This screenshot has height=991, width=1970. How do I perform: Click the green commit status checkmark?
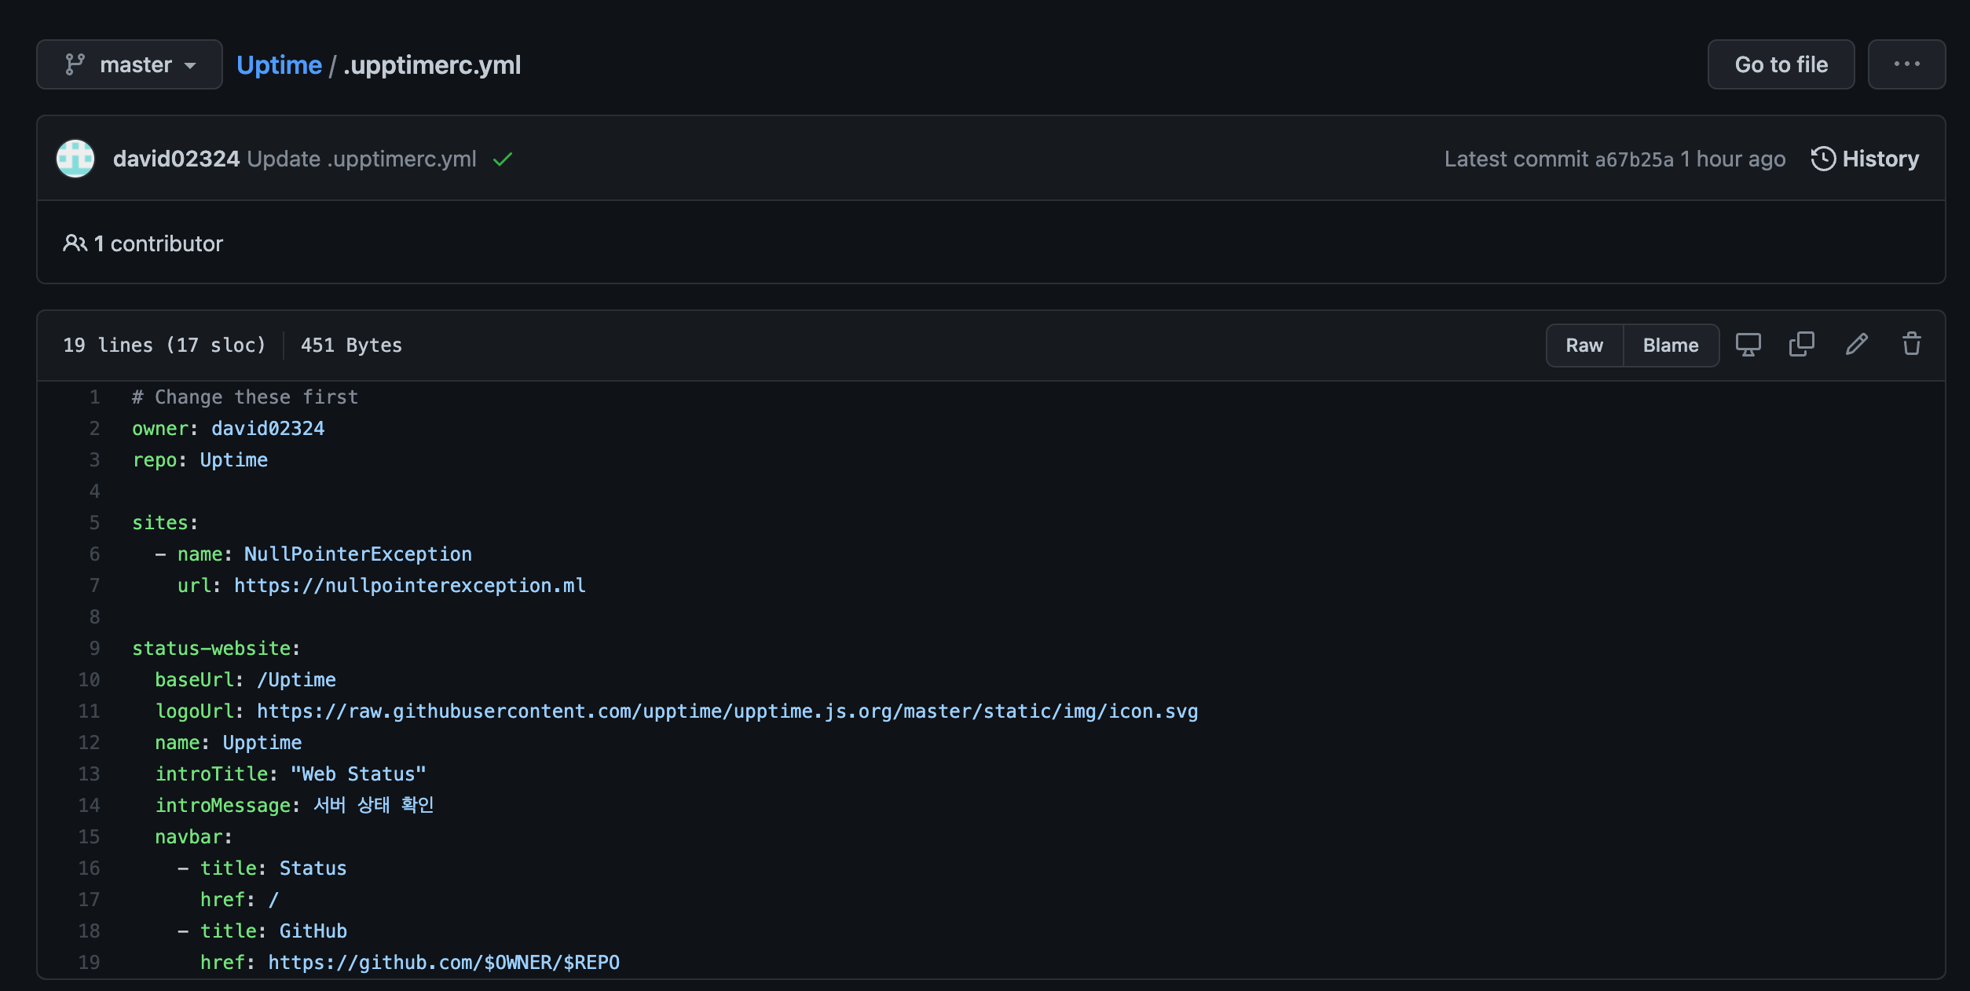tap(503, 159)
